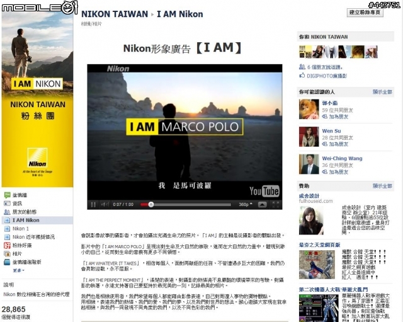Click the photos icon beside 相片
The height and width of the screenshot is (322, 403).
pyautogui.click(x=7, y=254)
